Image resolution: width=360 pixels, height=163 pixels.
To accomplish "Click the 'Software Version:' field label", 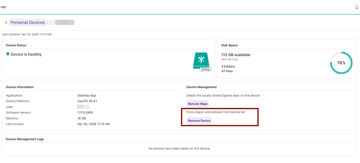I will [19, 113].
